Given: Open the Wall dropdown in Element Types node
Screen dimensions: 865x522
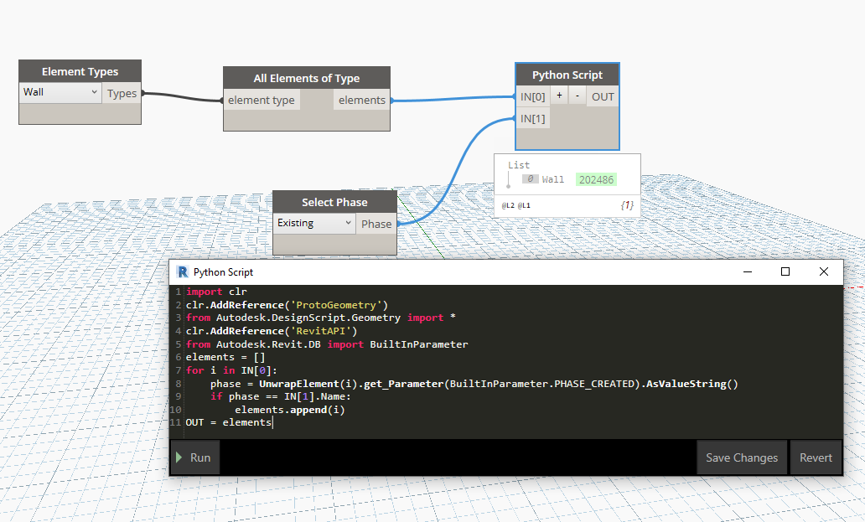Looking at the screenshot, I should pyautogui.click(x=60, y=93).
